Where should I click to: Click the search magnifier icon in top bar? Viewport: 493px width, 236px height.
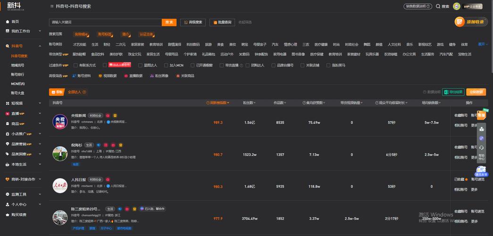[x=438, y=6]
